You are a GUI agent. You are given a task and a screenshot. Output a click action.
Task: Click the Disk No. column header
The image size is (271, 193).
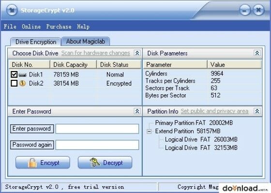(x=29, y=65)
